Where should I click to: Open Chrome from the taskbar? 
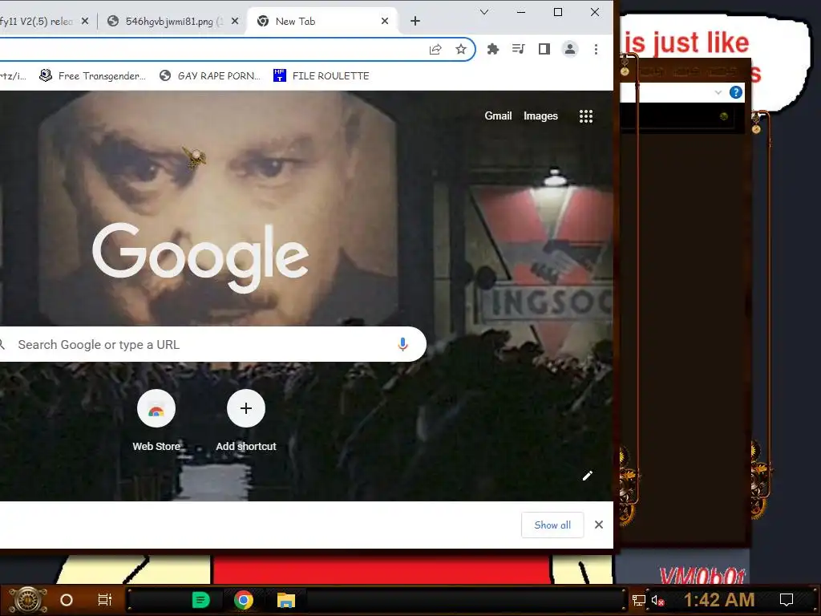(x=244, y=600)
